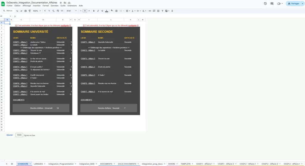Open Functions sigma icon
Screen dimensions: 305x166
(x=172, y=11)
